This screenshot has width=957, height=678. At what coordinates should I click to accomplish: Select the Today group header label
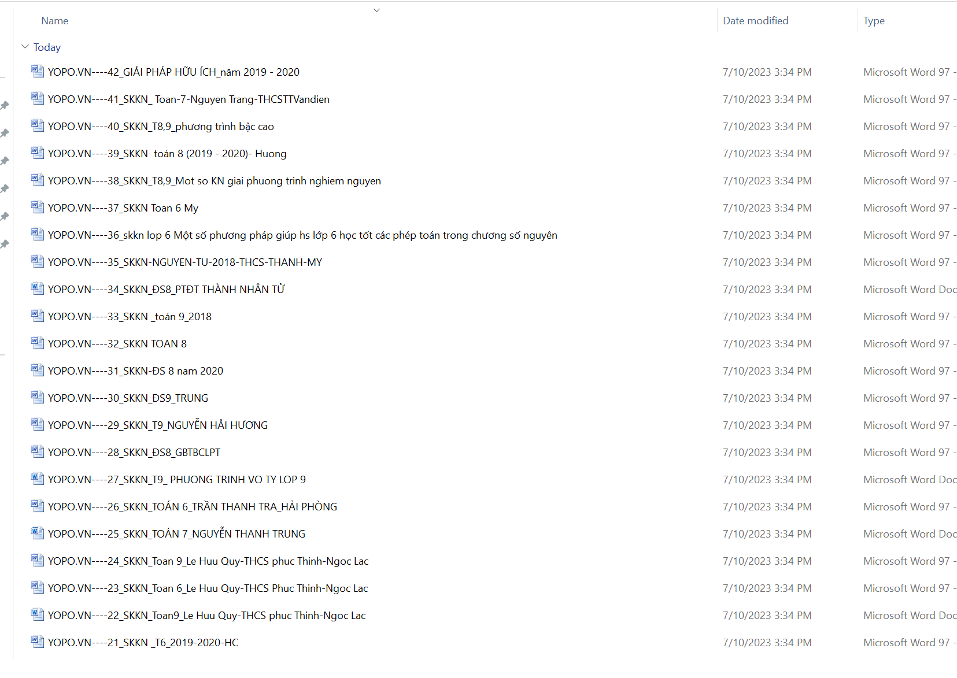point(47,47)
